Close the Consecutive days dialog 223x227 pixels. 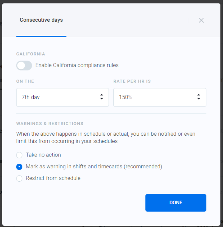(x=201, y=20)
